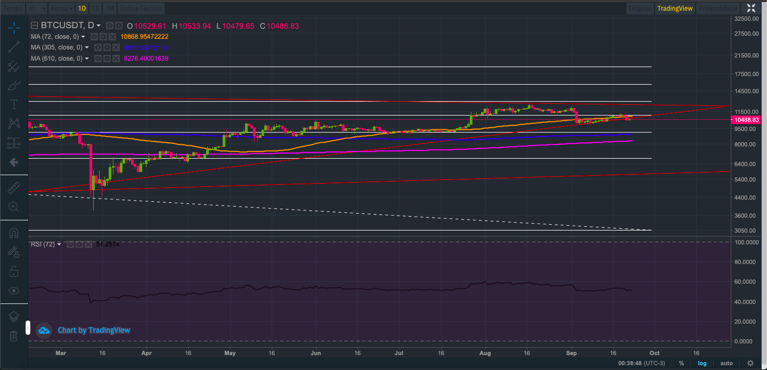
Task: Open the Horas interval dropdown
Action: [x=61, y=9]
